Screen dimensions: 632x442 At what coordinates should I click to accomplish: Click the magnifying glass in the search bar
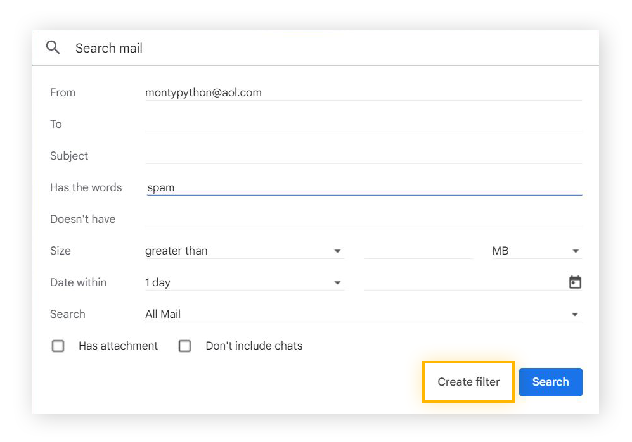click(53, 47)
